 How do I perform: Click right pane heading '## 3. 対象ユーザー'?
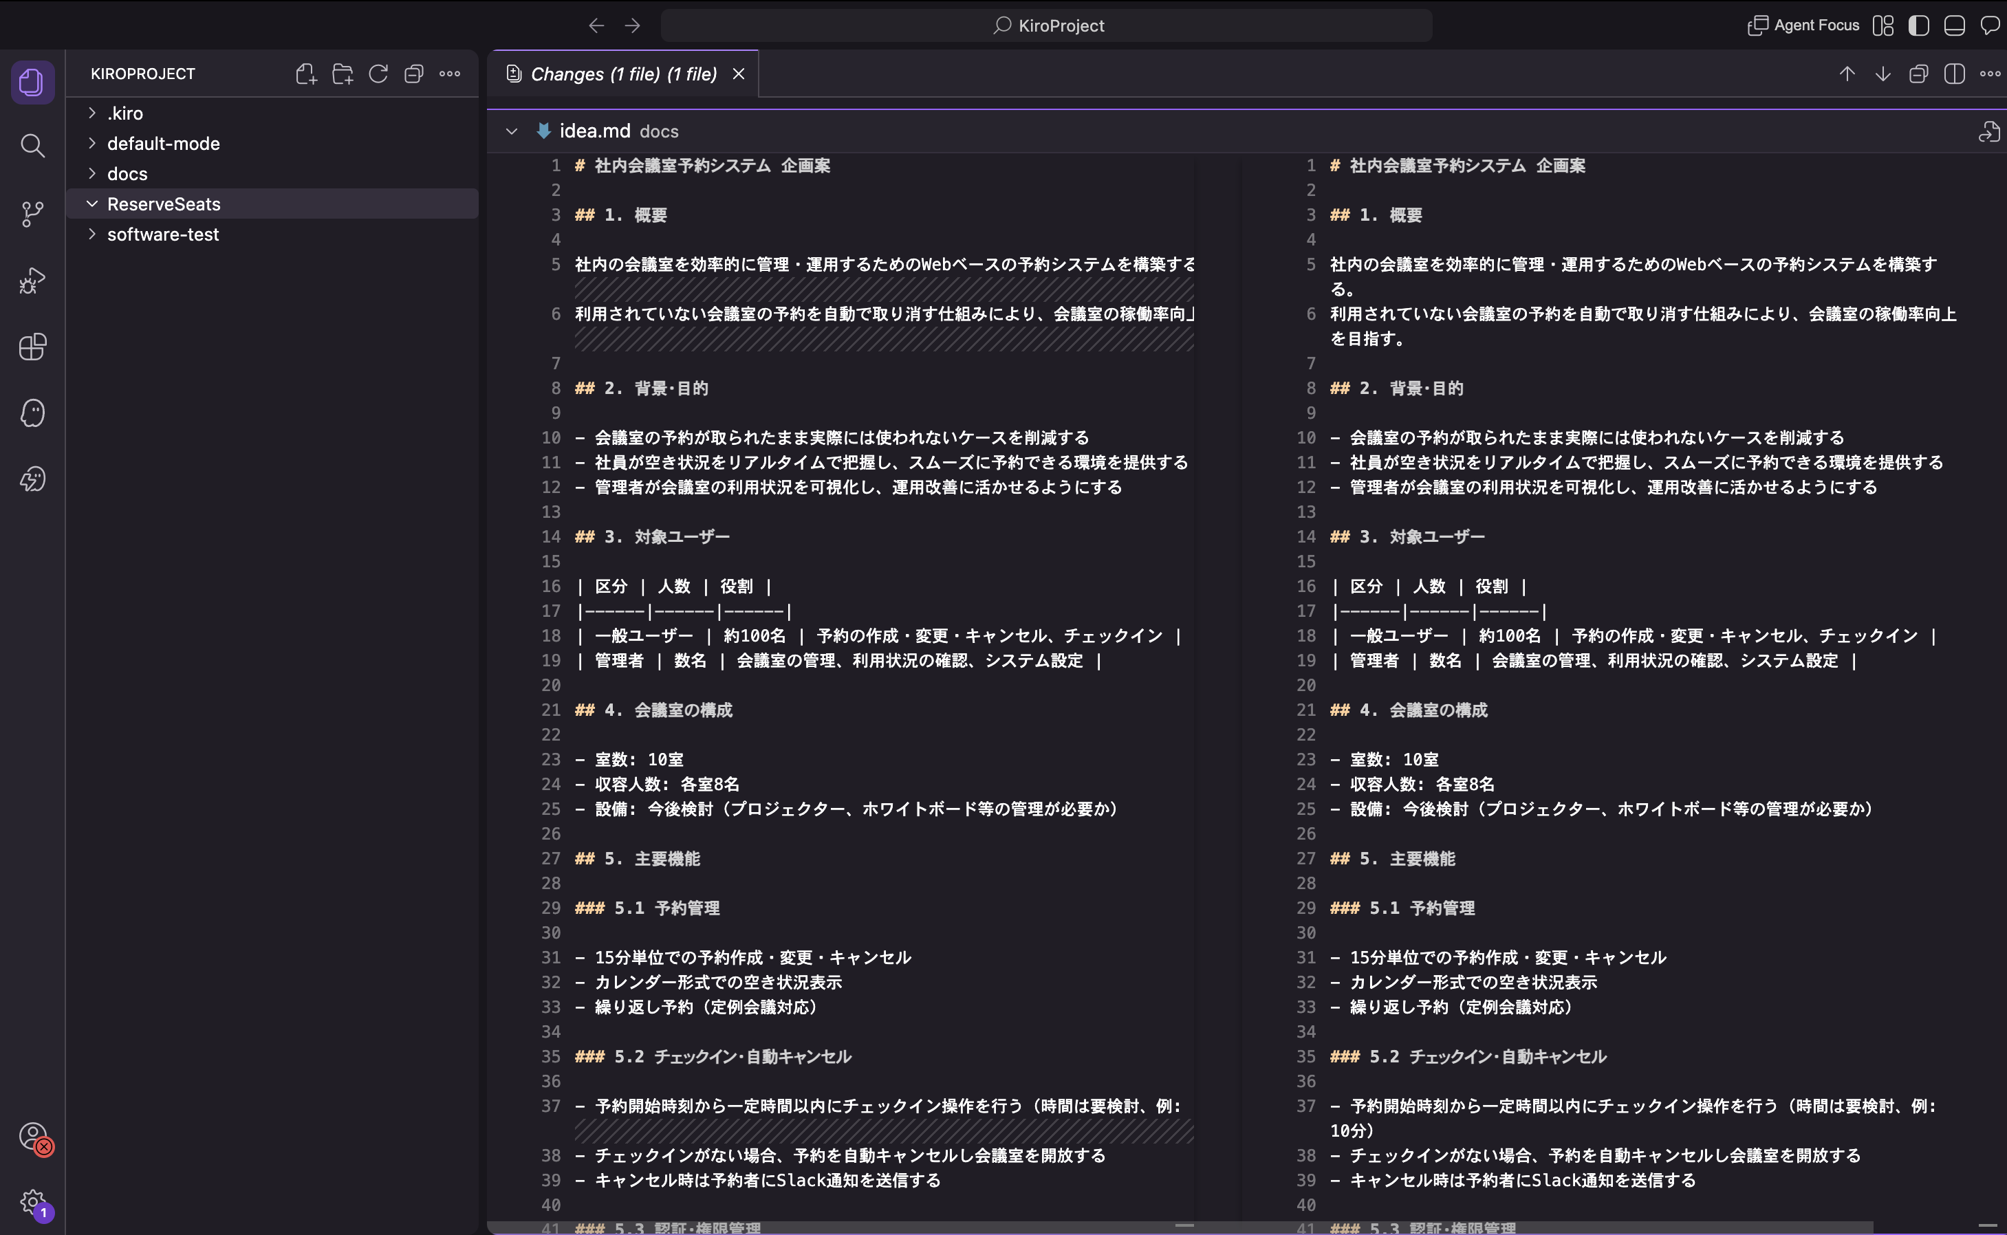1407,536
